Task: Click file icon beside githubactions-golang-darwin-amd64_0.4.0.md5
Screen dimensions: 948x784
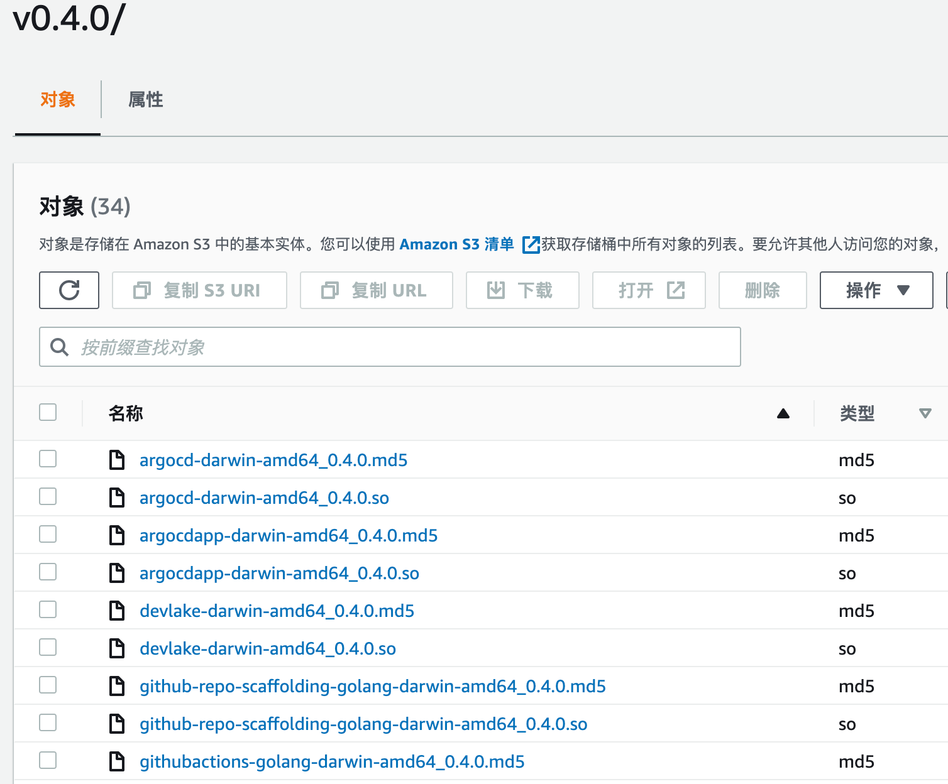Action: pos(117,761)
